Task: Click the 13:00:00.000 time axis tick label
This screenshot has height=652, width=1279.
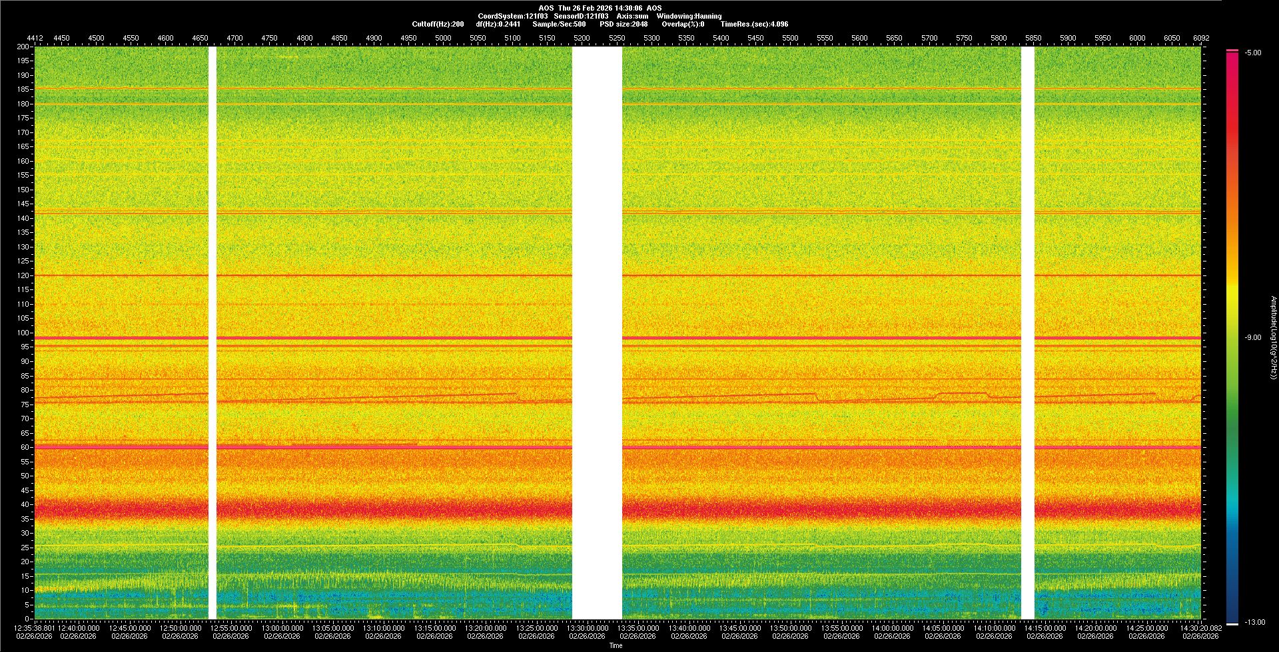Action: [x=282, y=627]
